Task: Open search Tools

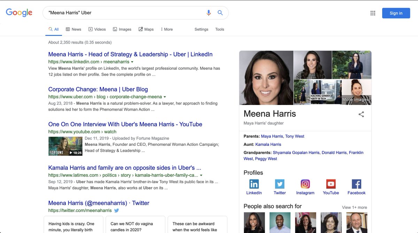Action: point(219,29)
